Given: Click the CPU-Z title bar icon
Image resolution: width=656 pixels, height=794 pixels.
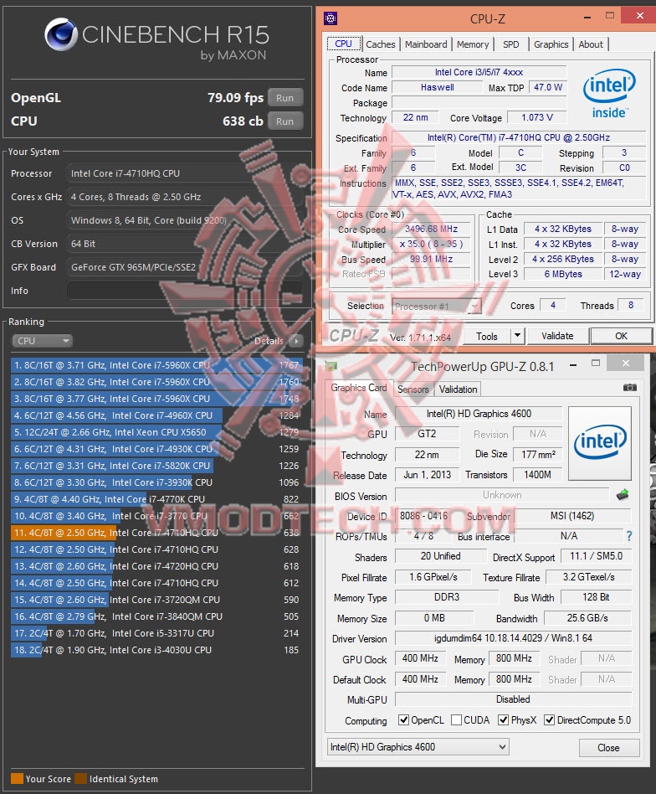Looking at the screenshot, I should tap(331, 18).
